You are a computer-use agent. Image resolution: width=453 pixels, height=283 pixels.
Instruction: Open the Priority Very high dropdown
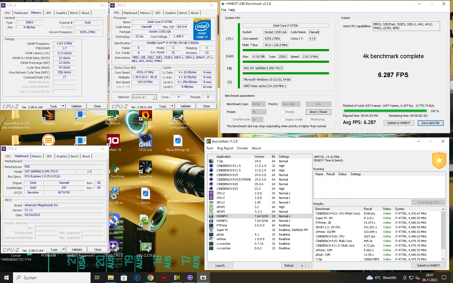click(291, 104)
